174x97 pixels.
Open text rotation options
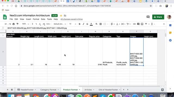[129, 24]
